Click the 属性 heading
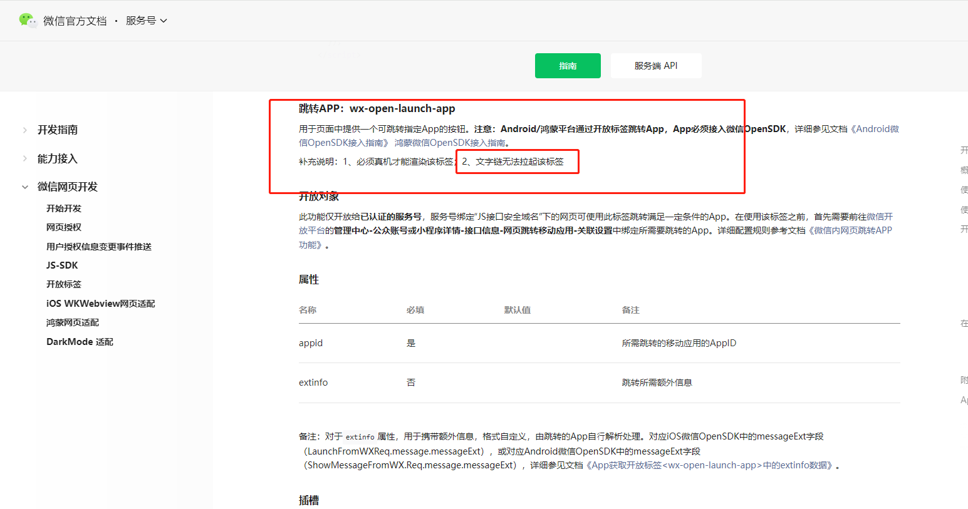This screenshot has width=968, height=509. pyautogui.click(x=309, y=279)
